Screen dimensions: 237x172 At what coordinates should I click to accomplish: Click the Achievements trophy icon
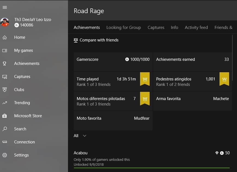5,64
